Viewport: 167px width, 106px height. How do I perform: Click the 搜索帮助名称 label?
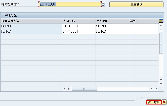coord(10,4)
